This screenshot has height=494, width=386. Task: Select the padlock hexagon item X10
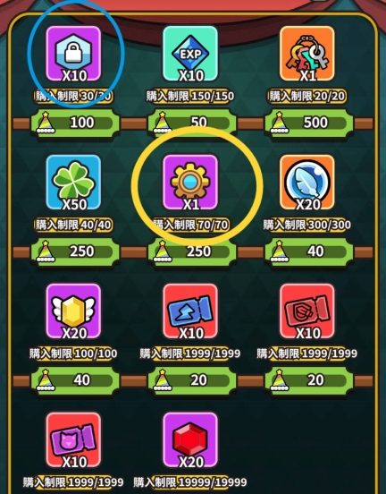coord(73,54)
